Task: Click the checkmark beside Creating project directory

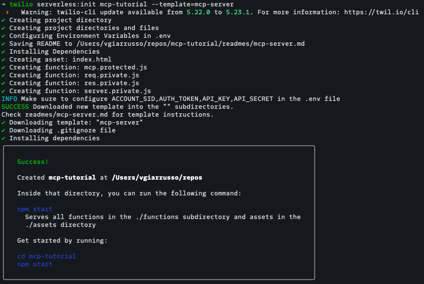Action: point(3,20)
